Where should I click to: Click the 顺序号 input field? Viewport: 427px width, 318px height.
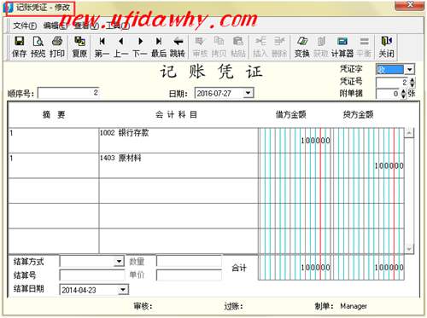[68, 93]
